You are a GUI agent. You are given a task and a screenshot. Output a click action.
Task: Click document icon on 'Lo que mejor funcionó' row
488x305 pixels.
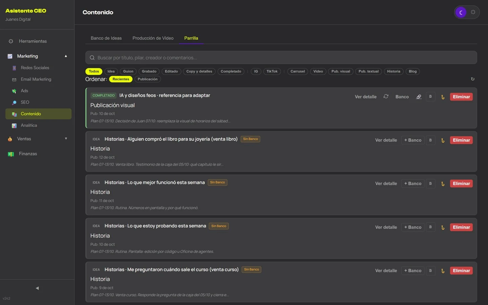430,183
